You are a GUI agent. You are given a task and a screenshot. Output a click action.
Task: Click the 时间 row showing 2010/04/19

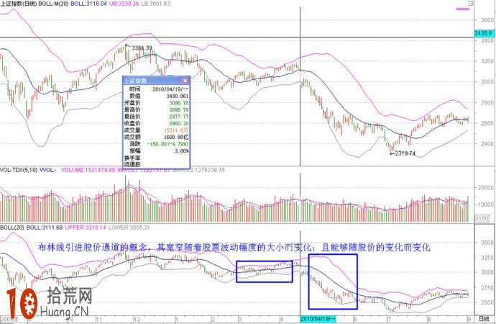pos(157,89)
